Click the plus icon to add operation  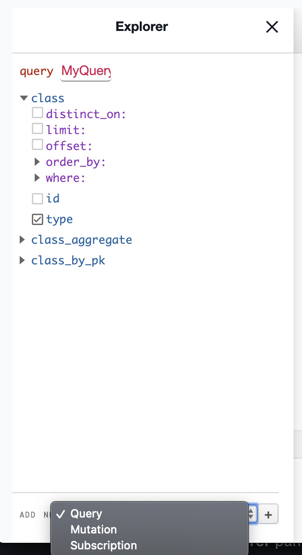[268, 514]
